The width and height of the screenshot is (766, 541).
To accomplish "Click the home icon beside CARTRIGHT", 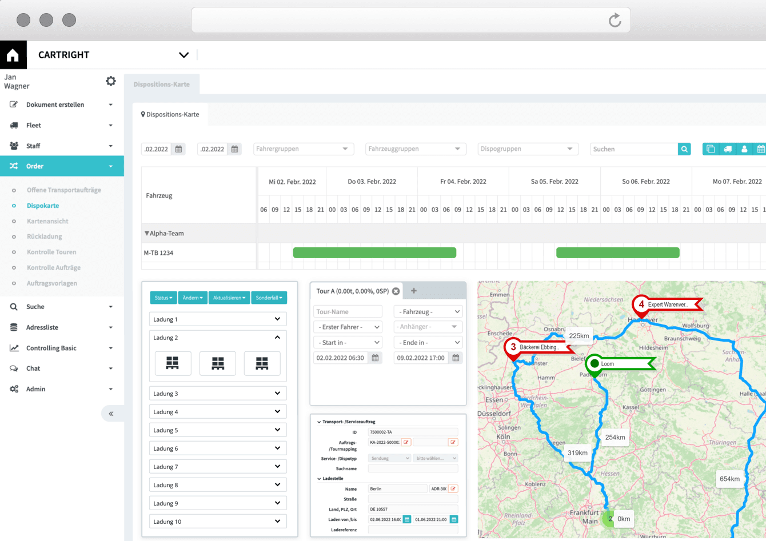I will (13, 55).
